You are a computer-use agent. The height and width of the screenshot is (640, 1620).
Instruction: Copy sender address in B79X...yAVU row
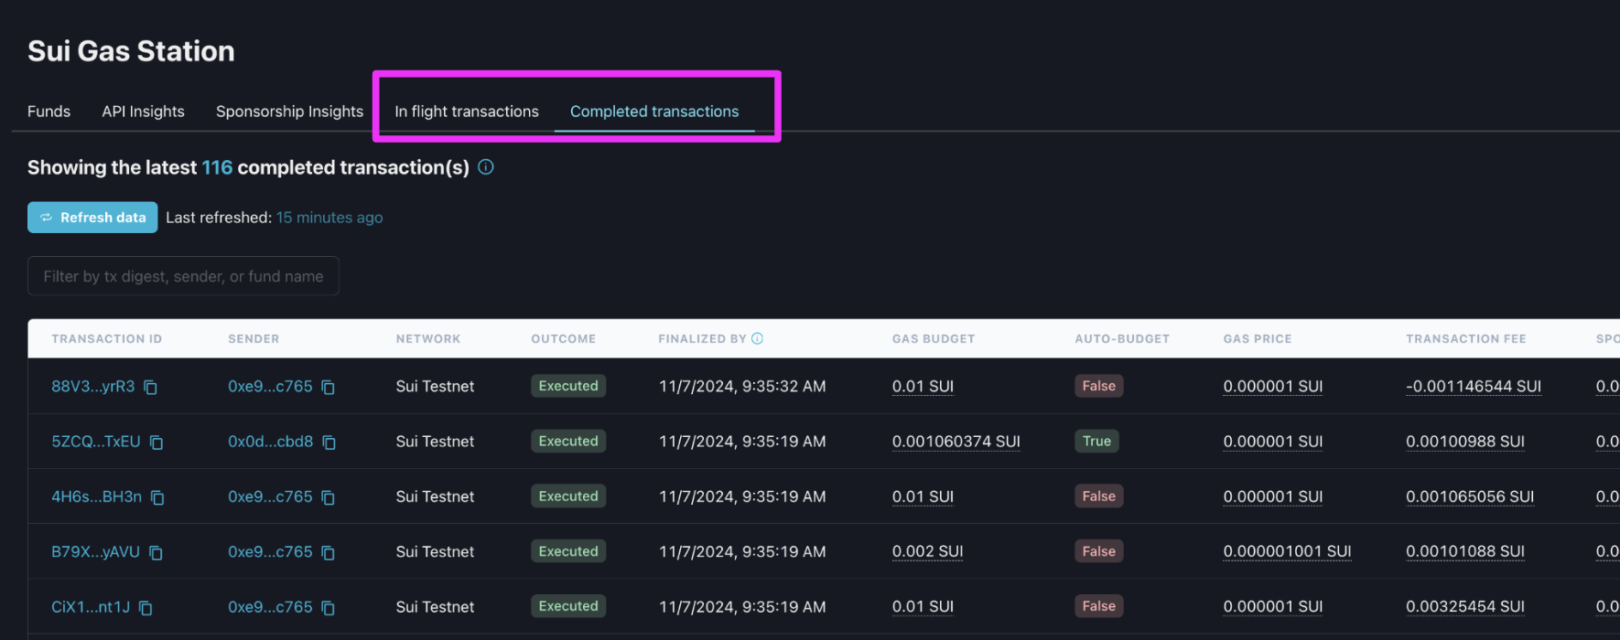329,552
